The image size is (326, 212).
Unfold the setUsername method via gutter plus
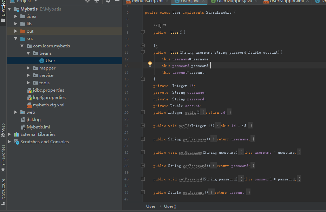pos(143,152)
